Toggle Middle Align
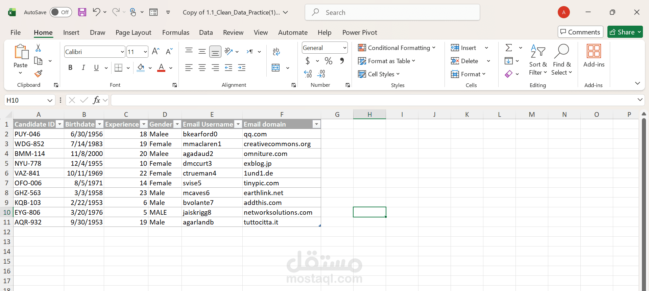Viewport: 649px width, 291px height. tap(202, 51)
